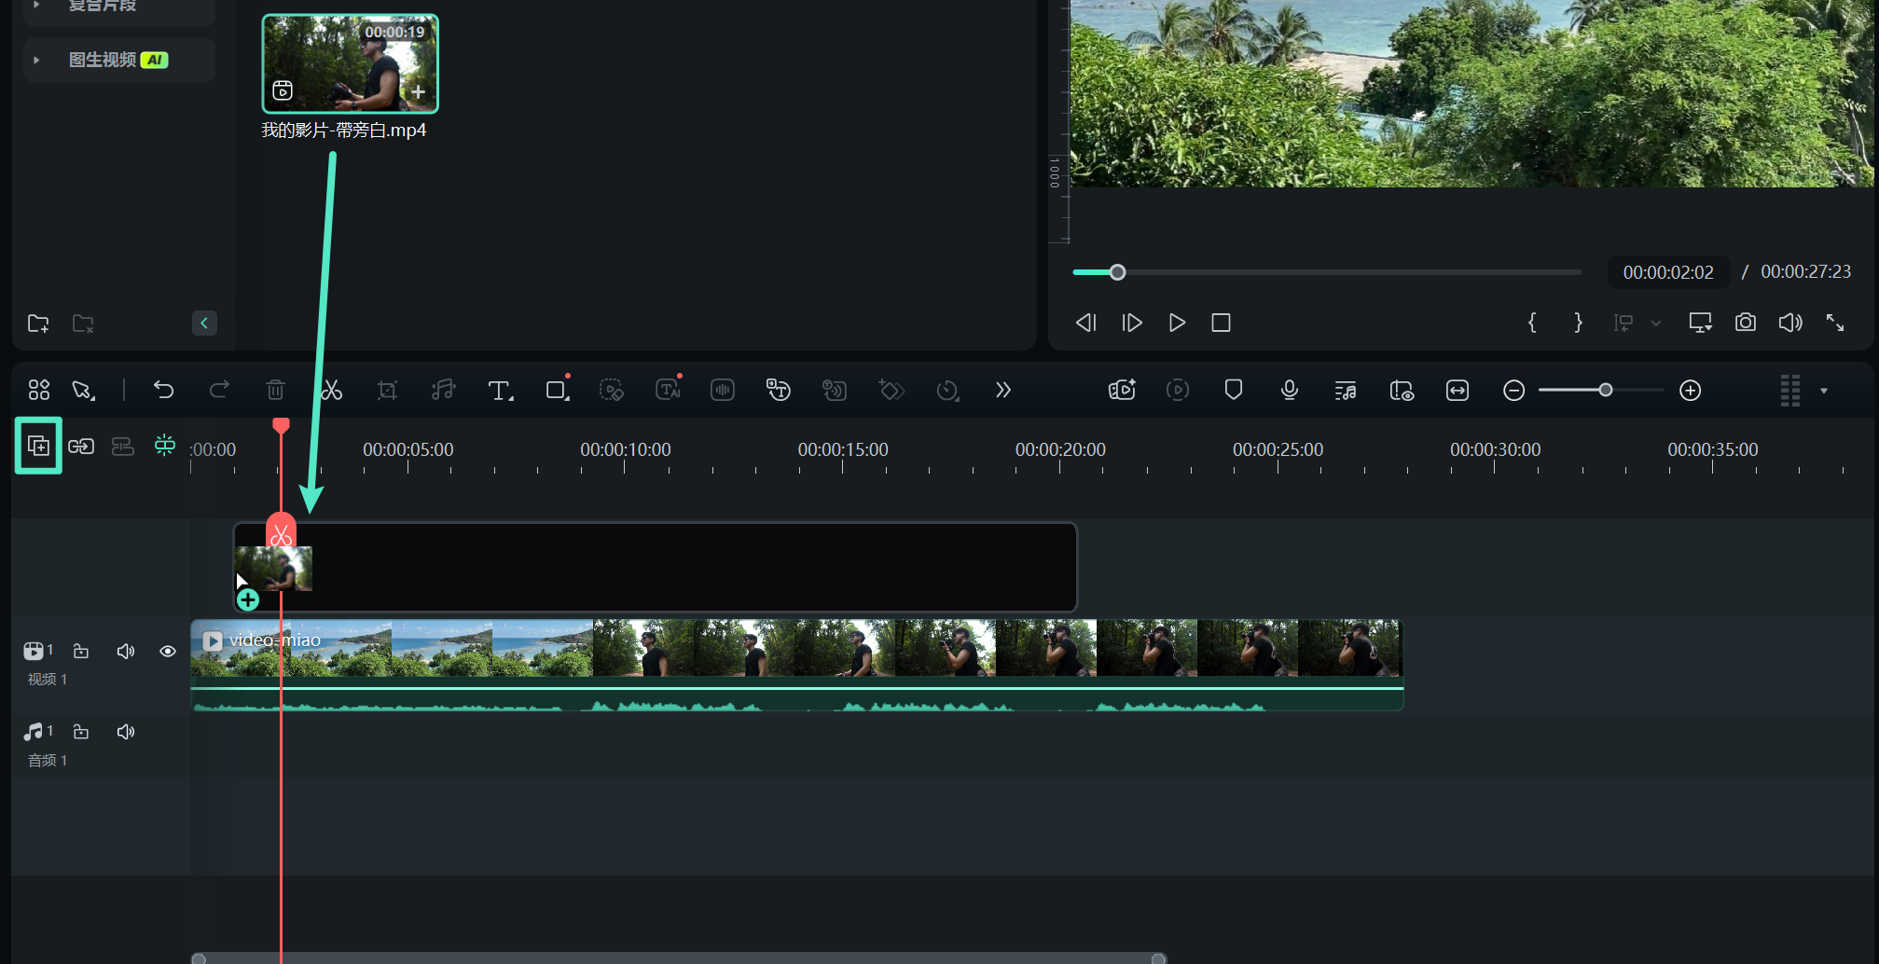The image size is (1879, 964).
Task: Click the render preview circle icon
Action: click(1178, 390)
